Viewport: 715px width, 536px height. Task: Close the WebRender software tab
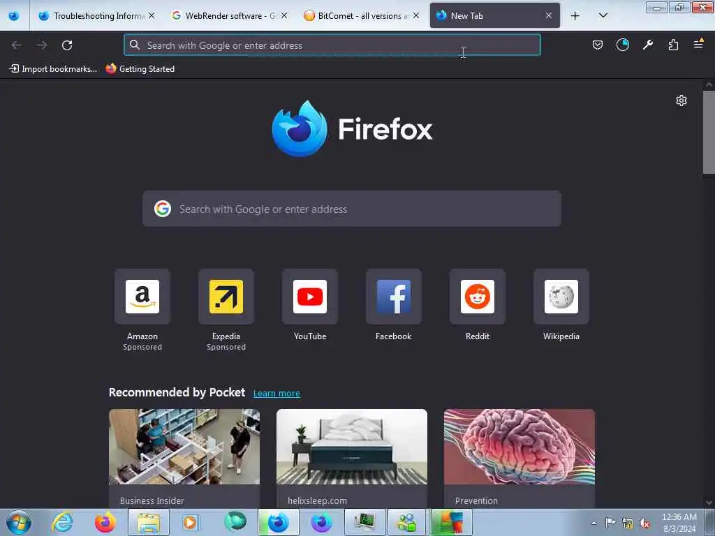[x=284, y=16]
